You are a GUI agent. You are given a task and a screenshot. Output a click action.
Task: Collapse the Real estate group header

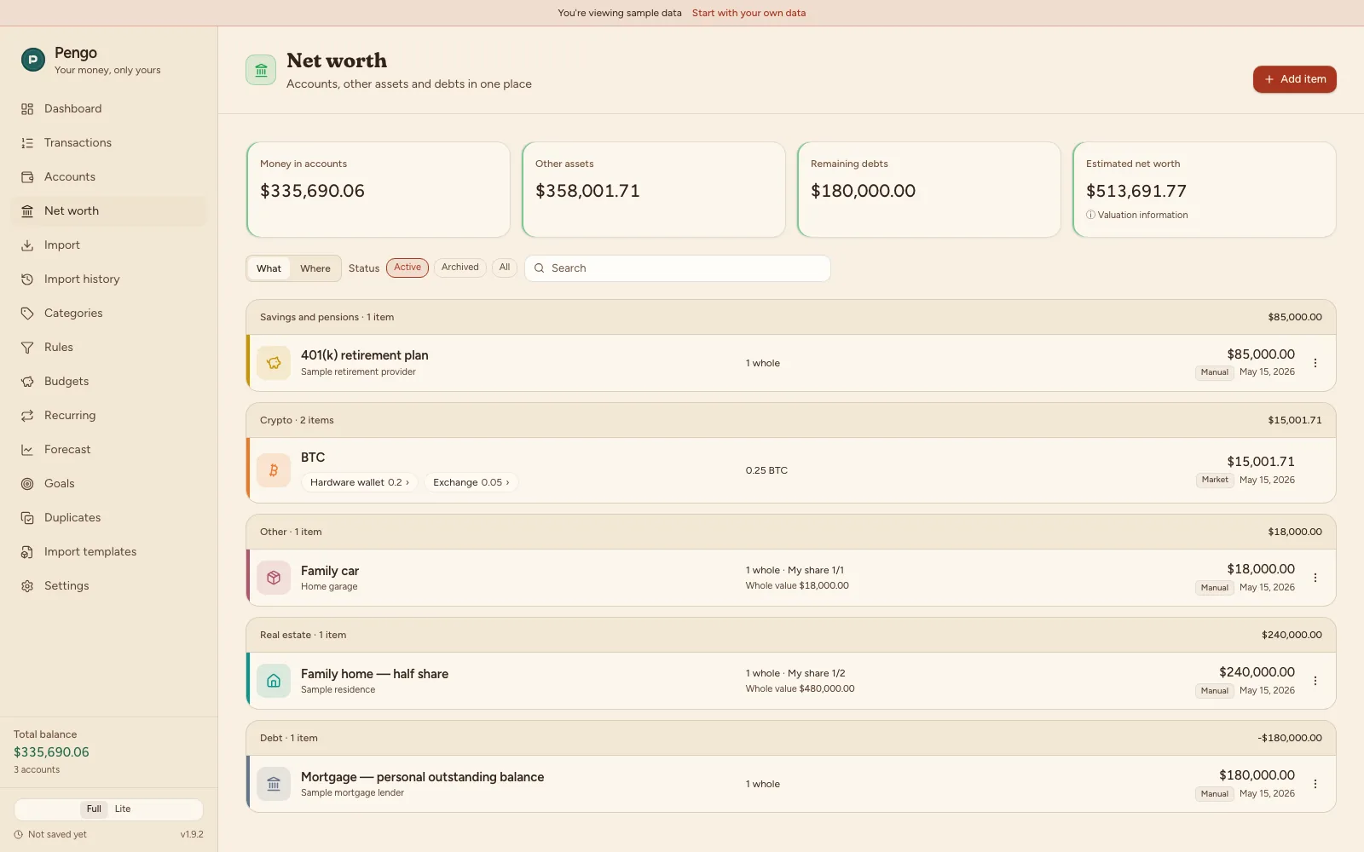pyautogui.click(x=791, y=635)
